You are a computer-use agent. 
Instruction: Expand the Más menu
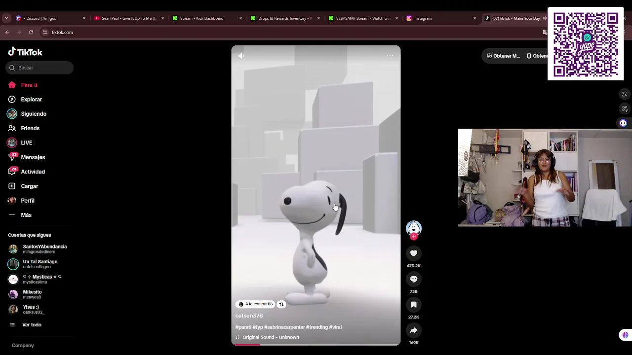point(26,215)
